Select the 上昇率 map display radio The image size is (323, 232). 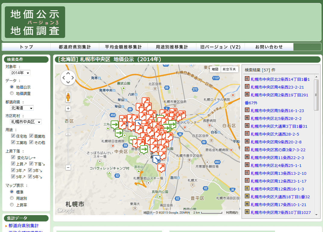point(12,205)
